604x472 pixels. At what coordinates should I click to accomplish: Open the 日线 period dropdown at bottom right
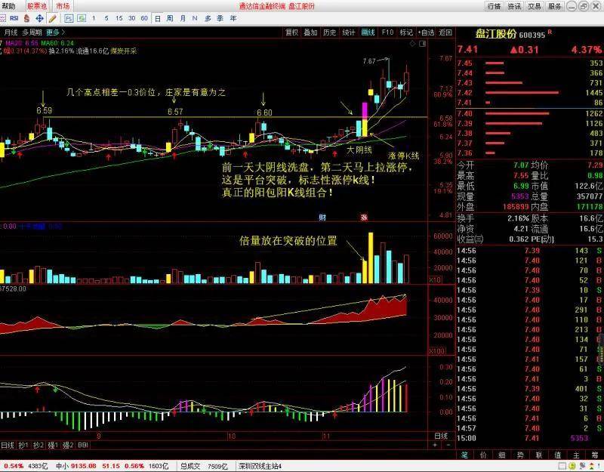[x=441, y=436]
